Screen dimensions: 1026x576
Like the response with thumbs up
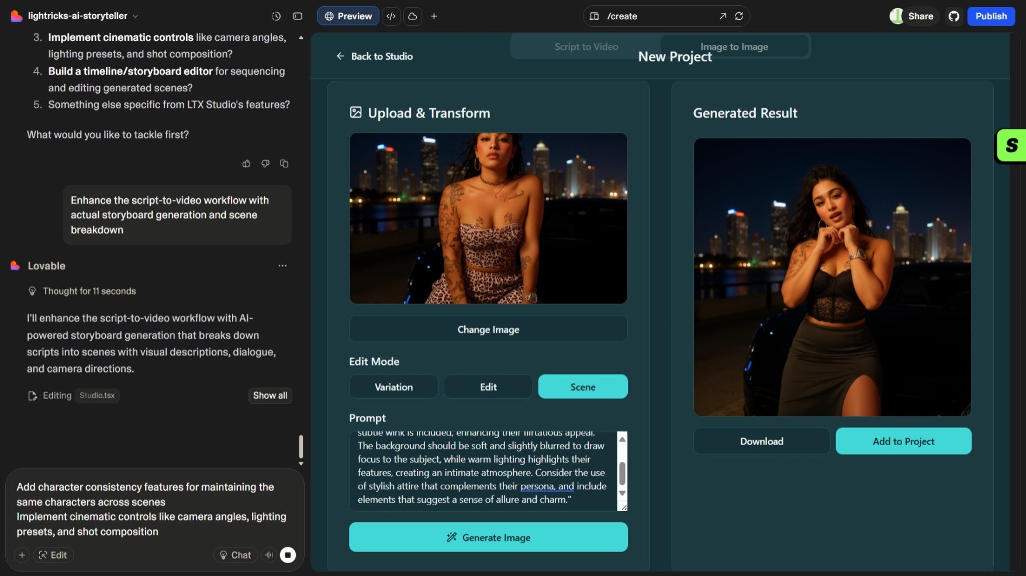tap(246, 164)
